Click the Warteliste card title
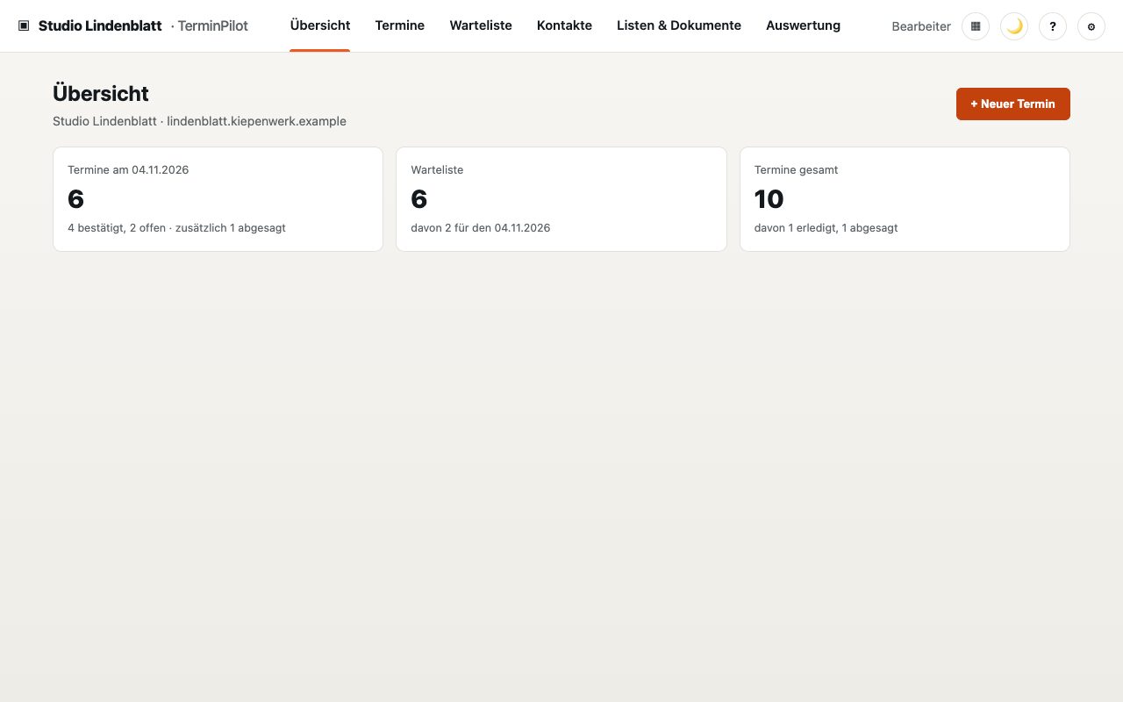This screenshot has height=702, width=1123. click(437, 169)
